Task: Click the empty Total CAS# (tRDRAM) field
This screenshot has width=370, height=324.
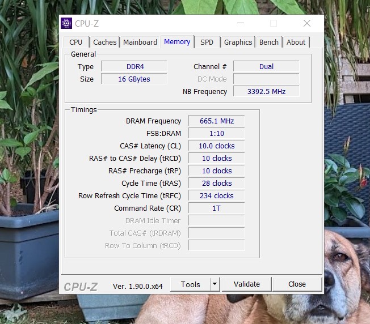Action: click(x=217, y=233)
